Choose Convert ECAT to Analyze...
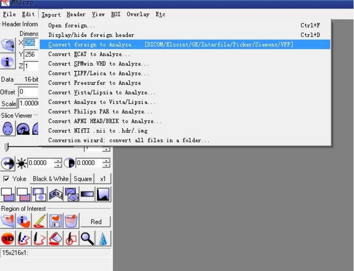Viewport: 354px width, 271px height. (185, 54)
